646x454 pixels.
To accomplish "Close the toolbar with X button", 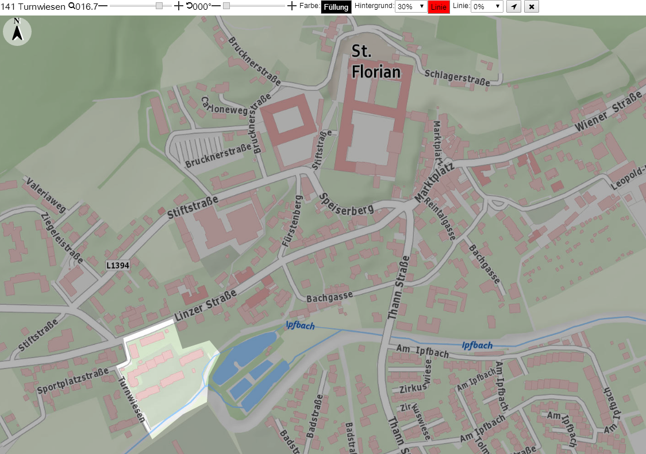I will (x=532, y=6).
